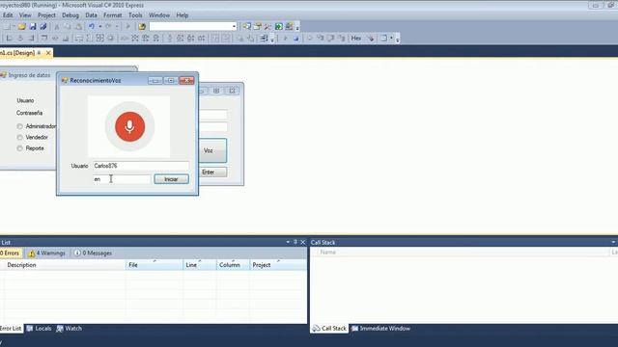Open the Debug menu
Screen dimensions: 618x347
(70, 15)
